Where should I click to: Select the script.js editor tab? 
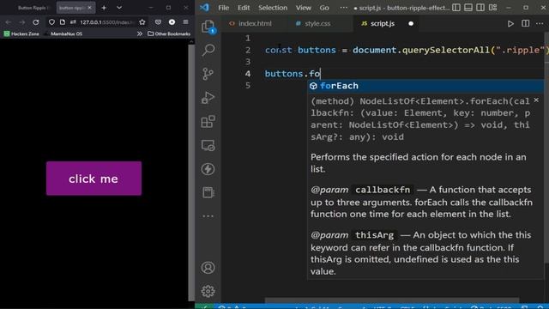383,23
